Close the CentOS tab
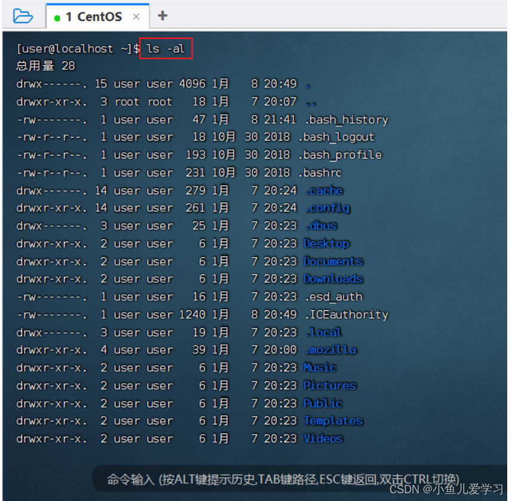 click(x=136, y=17)
